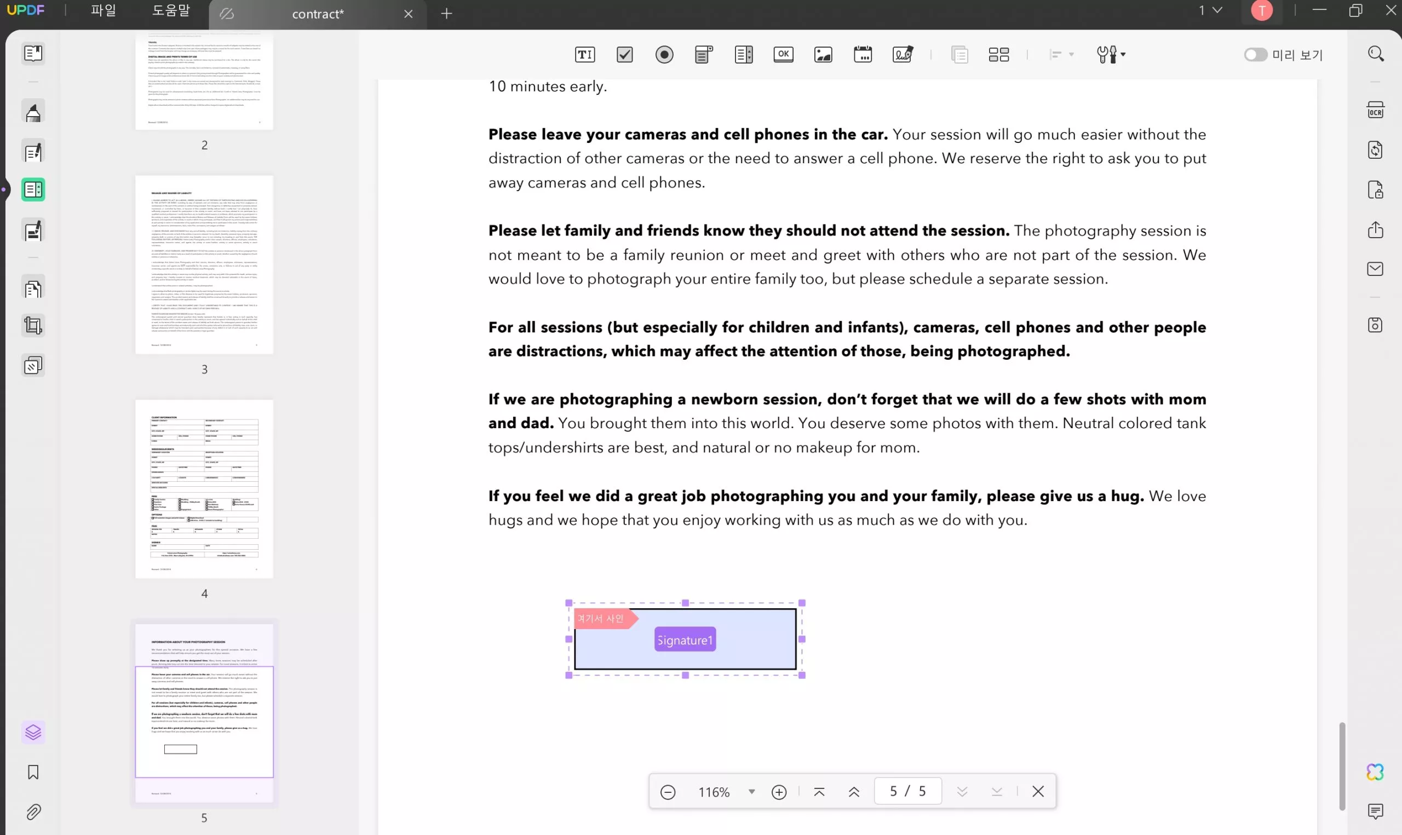Jump to the first page arrow

[x=819, y=792]
